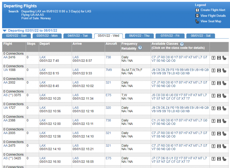This screenshot has height=168, width=230.
Task: Open Frequency Reliability help icon
Action: tap(140, 48)
